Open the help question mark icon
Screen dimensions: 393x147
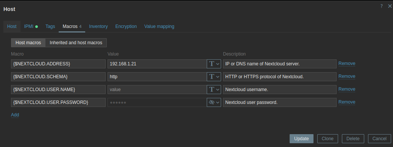pos(382,6)
